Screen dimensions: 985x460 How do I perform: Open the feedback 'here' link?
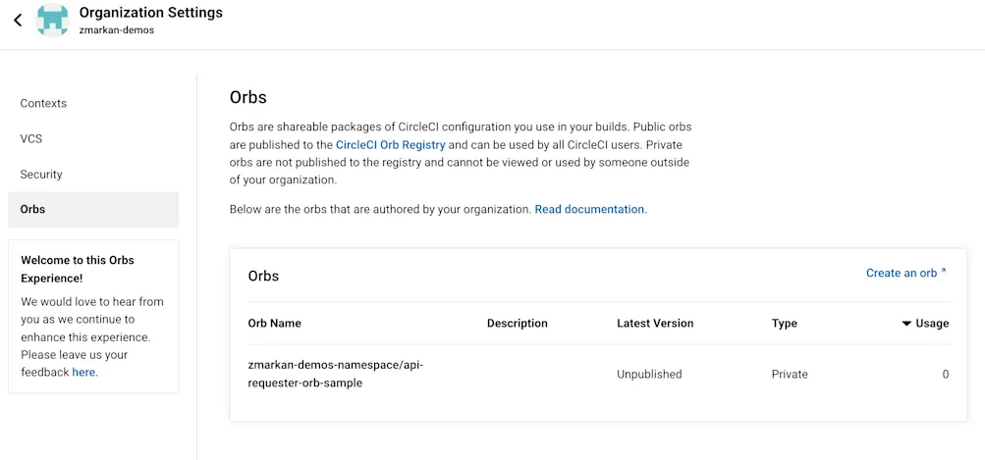83,372
